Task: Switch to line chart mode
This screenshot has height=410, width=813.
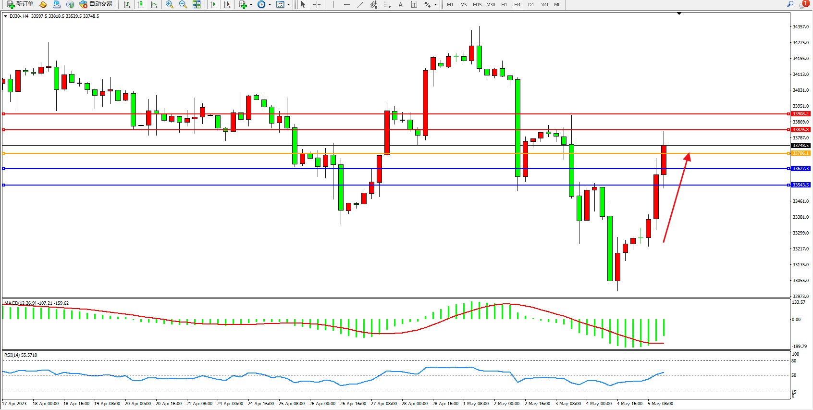Action: [154, 4]
